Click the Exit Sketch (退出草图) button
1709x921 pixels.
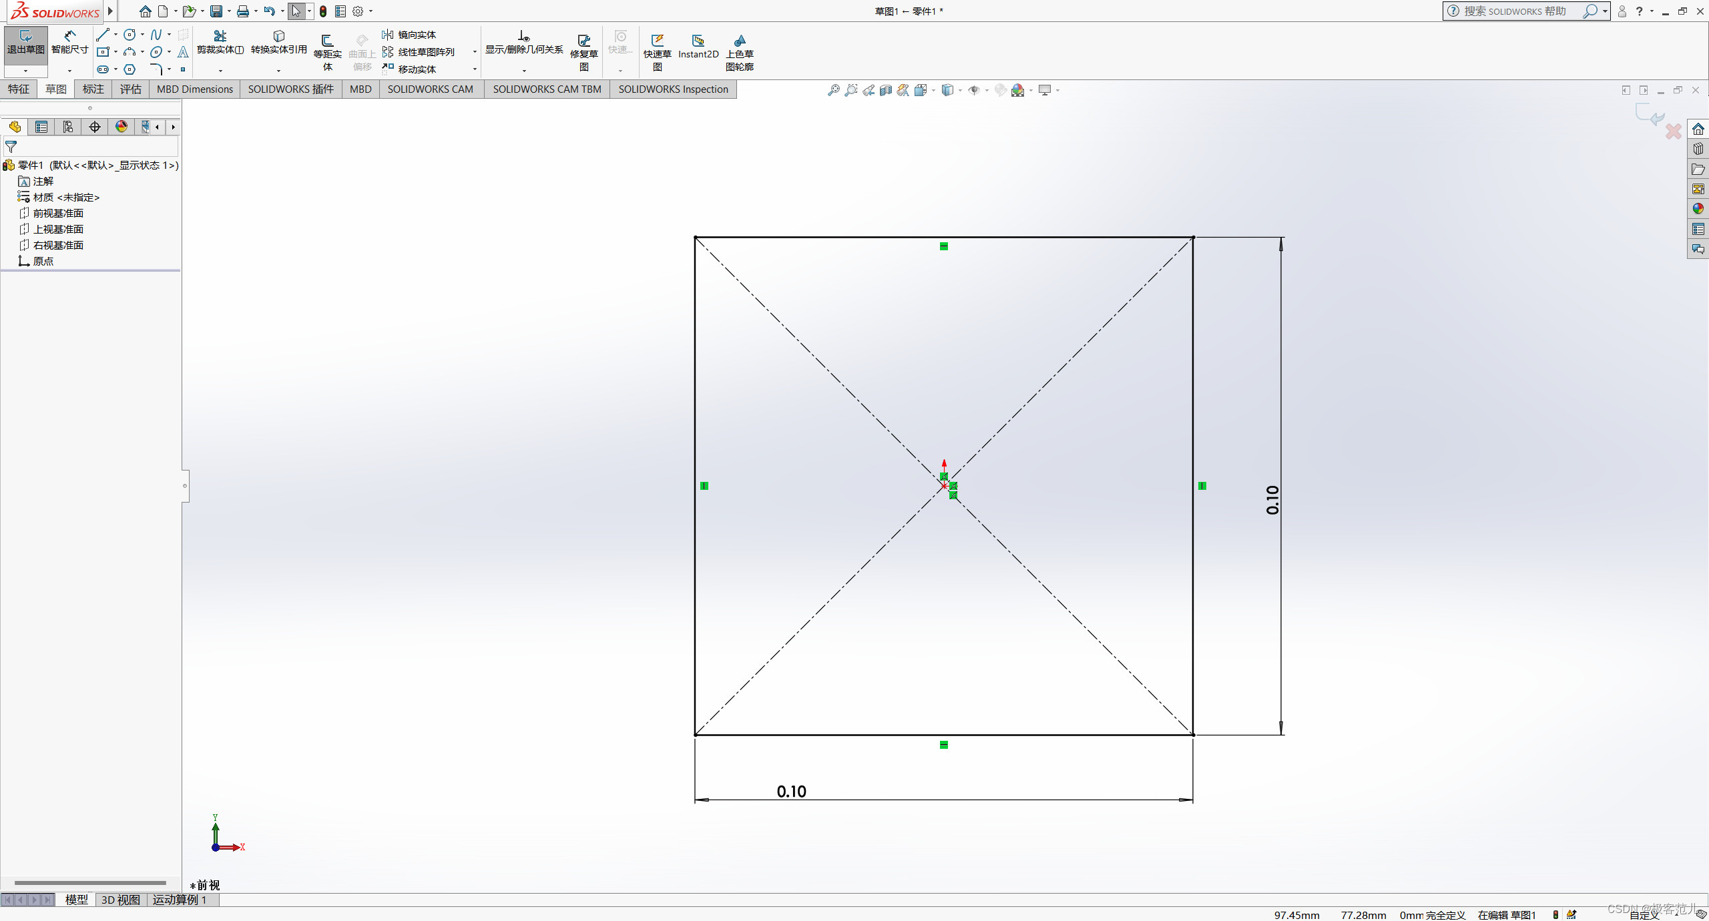25,43
